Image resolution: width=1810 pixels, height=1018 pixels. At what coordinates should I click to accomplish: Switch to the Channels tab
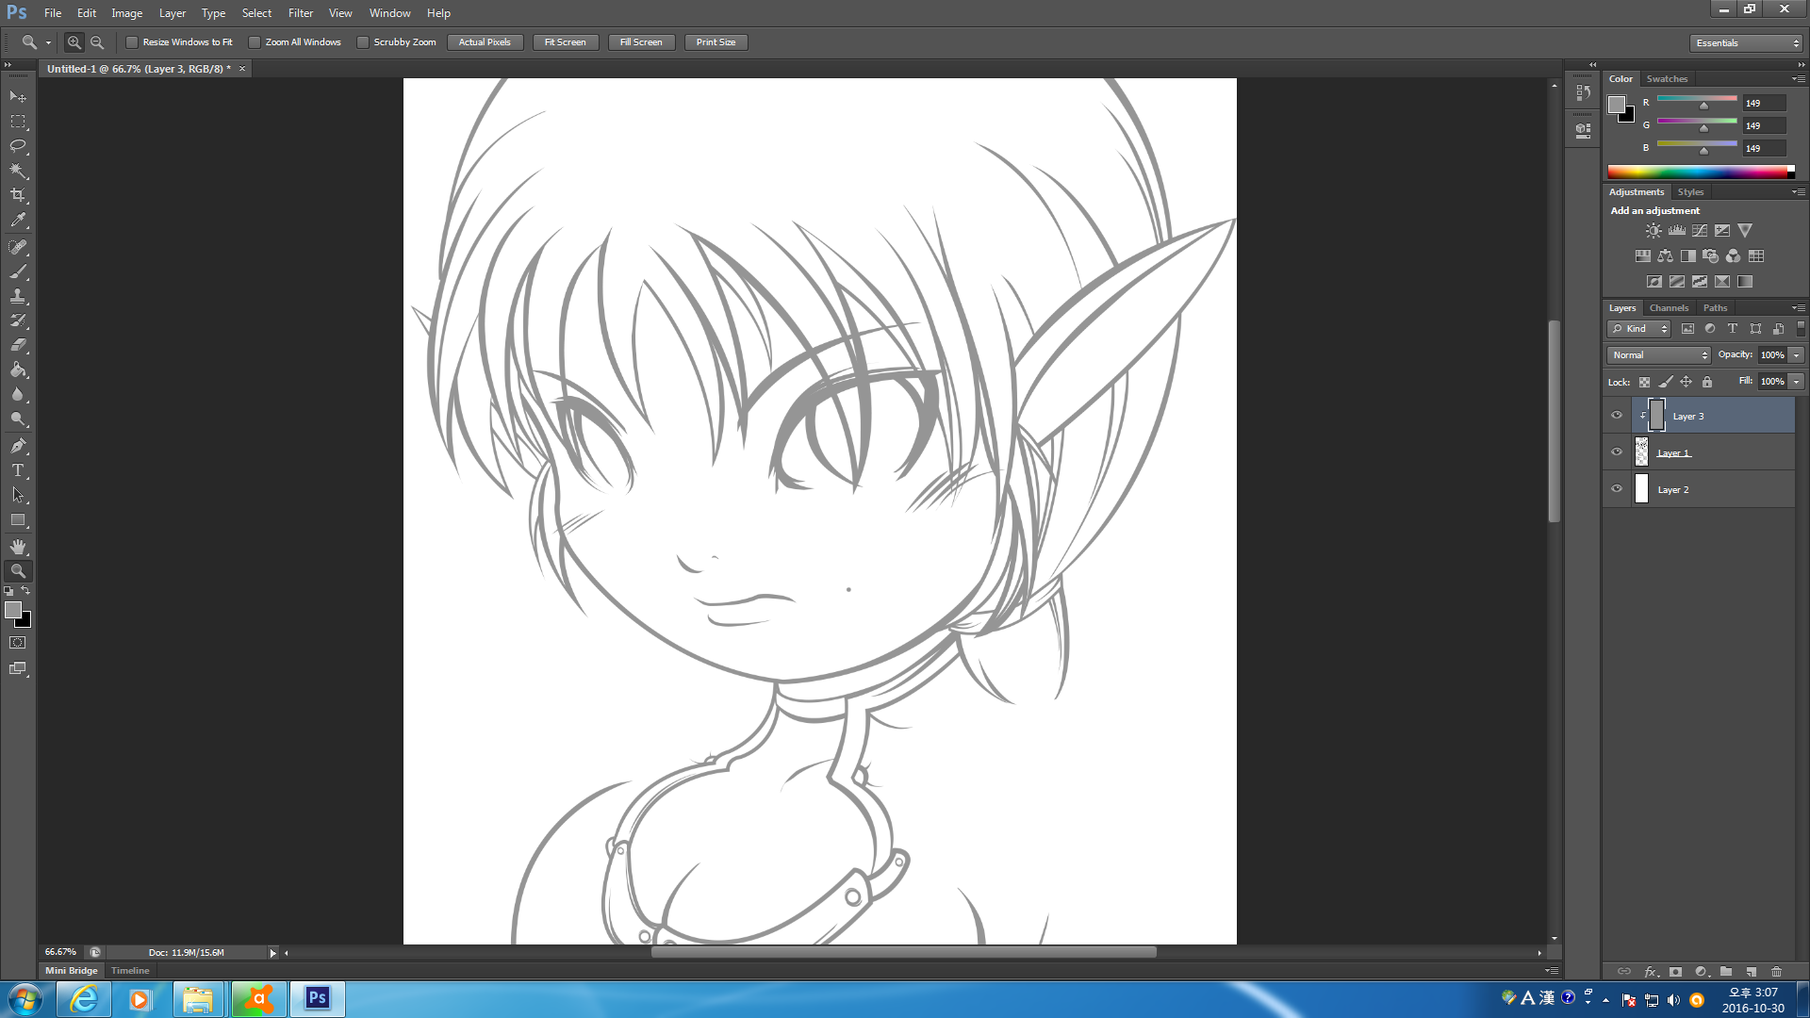click(1669, 308)
